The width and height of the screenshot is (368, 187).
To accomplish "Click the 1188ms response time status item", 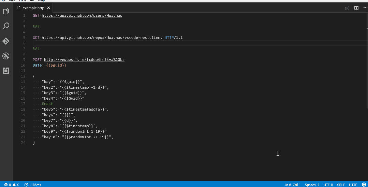I will [33, 185].
